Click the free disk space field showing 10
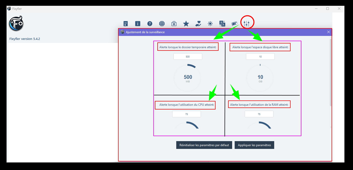The height and width of the screenshot is (170, 353). tap(260, 56)
